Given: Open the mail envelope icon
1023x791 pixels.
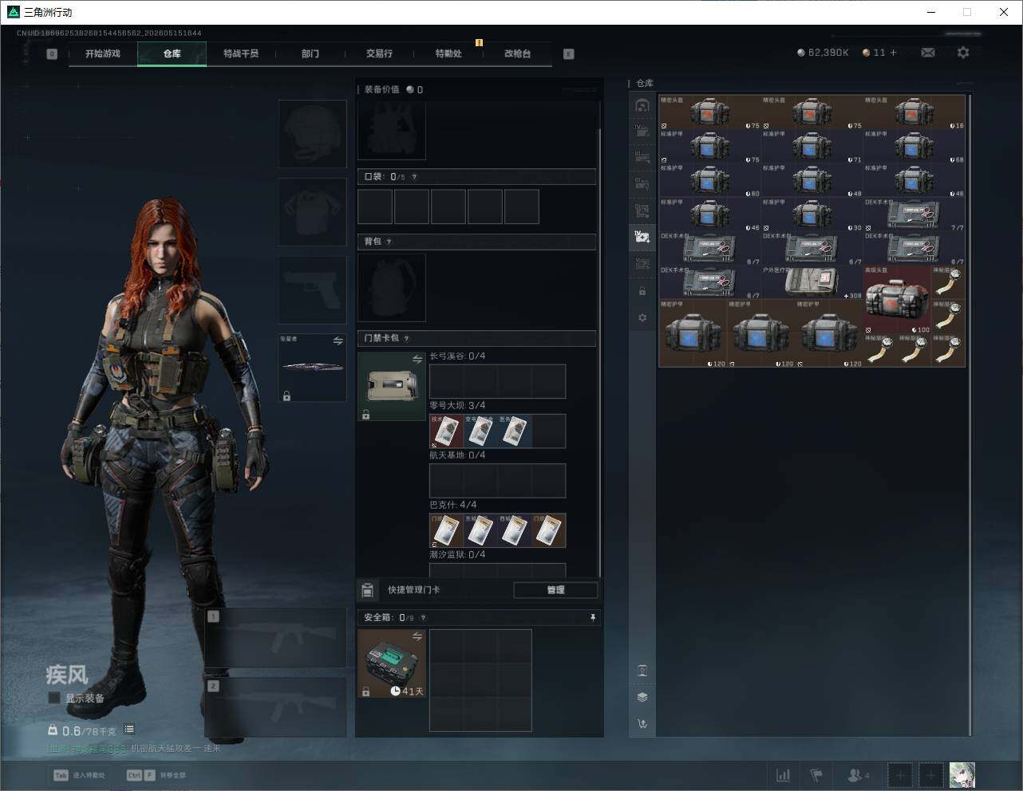Looking at the screenshot, I should tap(928, 53).
